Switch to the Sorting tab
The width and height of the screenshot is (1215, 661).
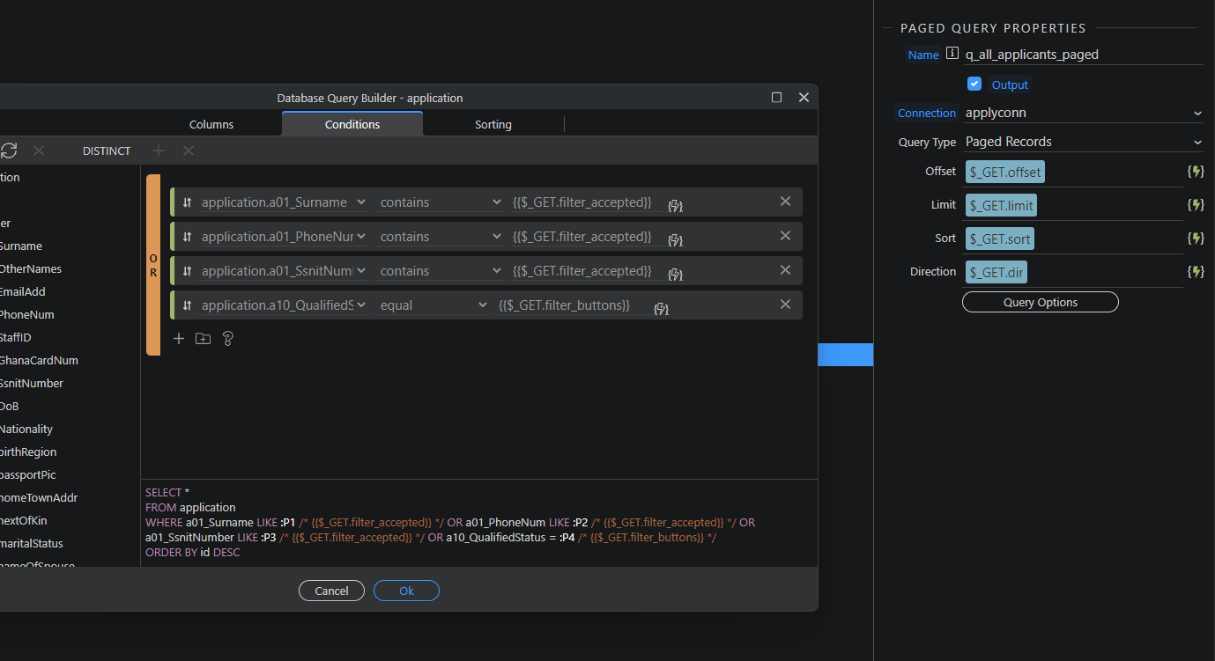click(493, 124)
